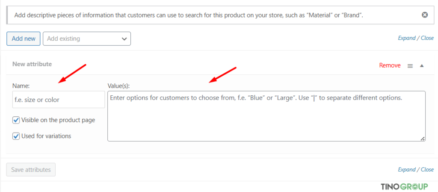Screen dimensions: 438x192
Task: Click the bottom Close link
Action: pyautogui.click(x=427, y=169)
